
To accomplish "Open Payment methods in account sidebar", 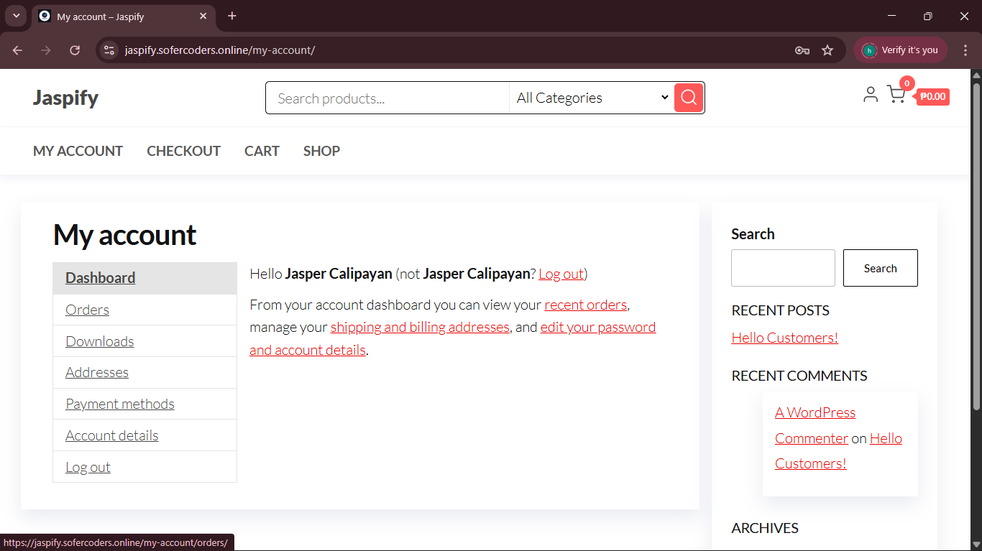I will coord(120,404).
